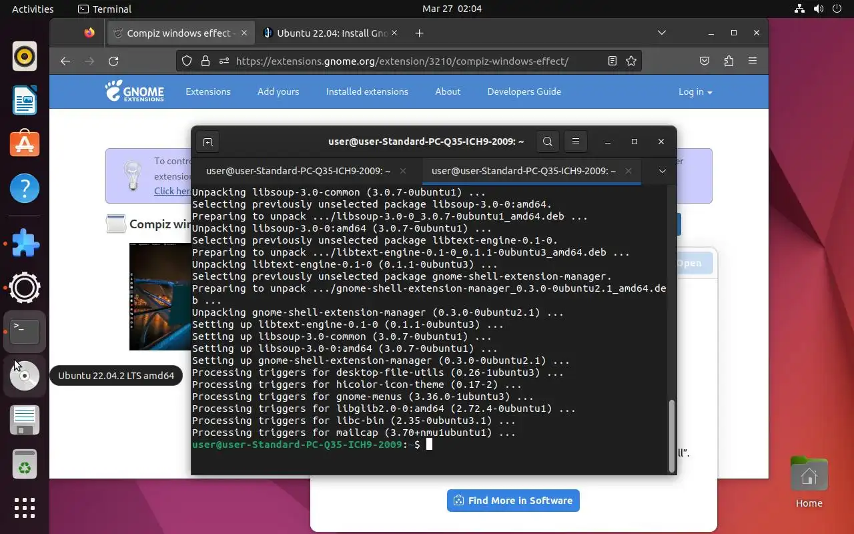Image resolution: width=854 pixels, height=534 pixels.
Task: Switch to Compiz windows effect tab
Action: tap(181, 33)
